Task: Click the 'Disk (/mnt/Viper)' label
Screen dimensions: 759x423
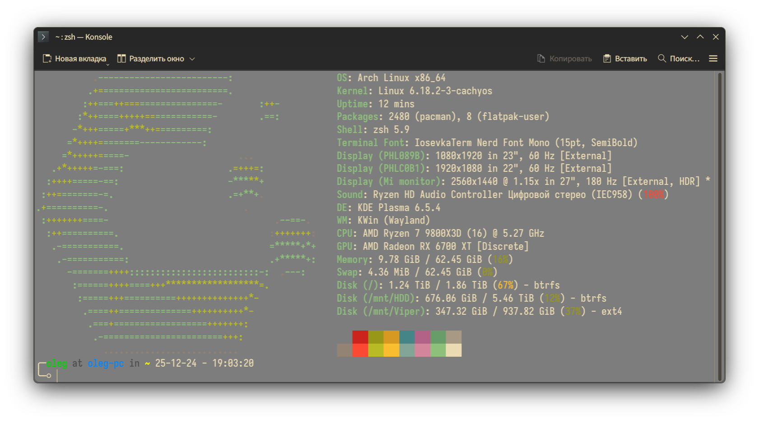Action: coord(381,312)
